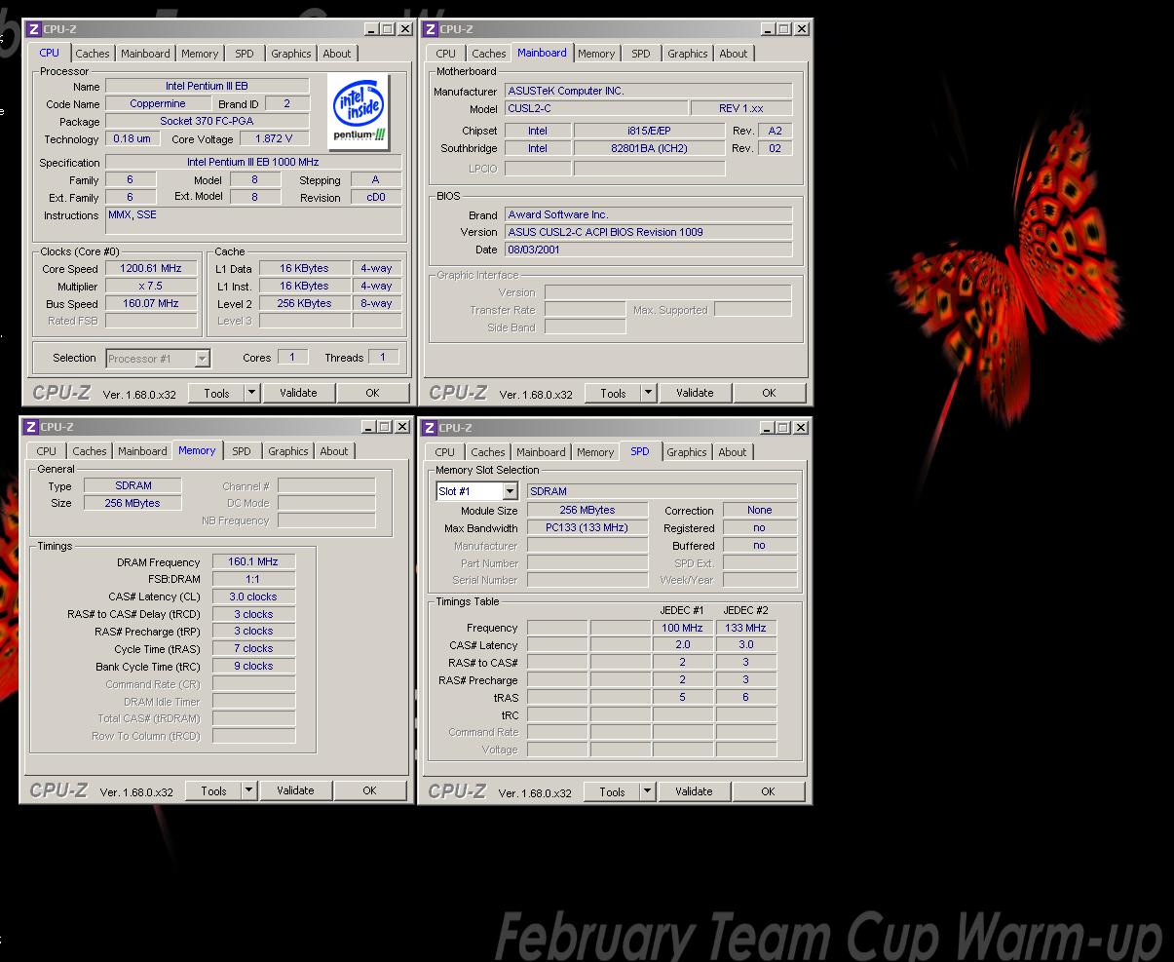Open Graphics tab in Mainboard window

[688, 54]
